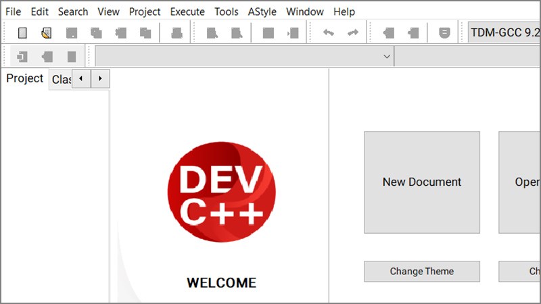541x304 pixels.
Task: Click the first icon in the second toolbar row
Action: point(22,57)
